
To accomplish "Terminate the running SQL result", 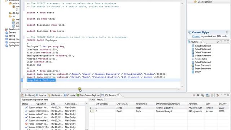I will (x=194, y=95).
